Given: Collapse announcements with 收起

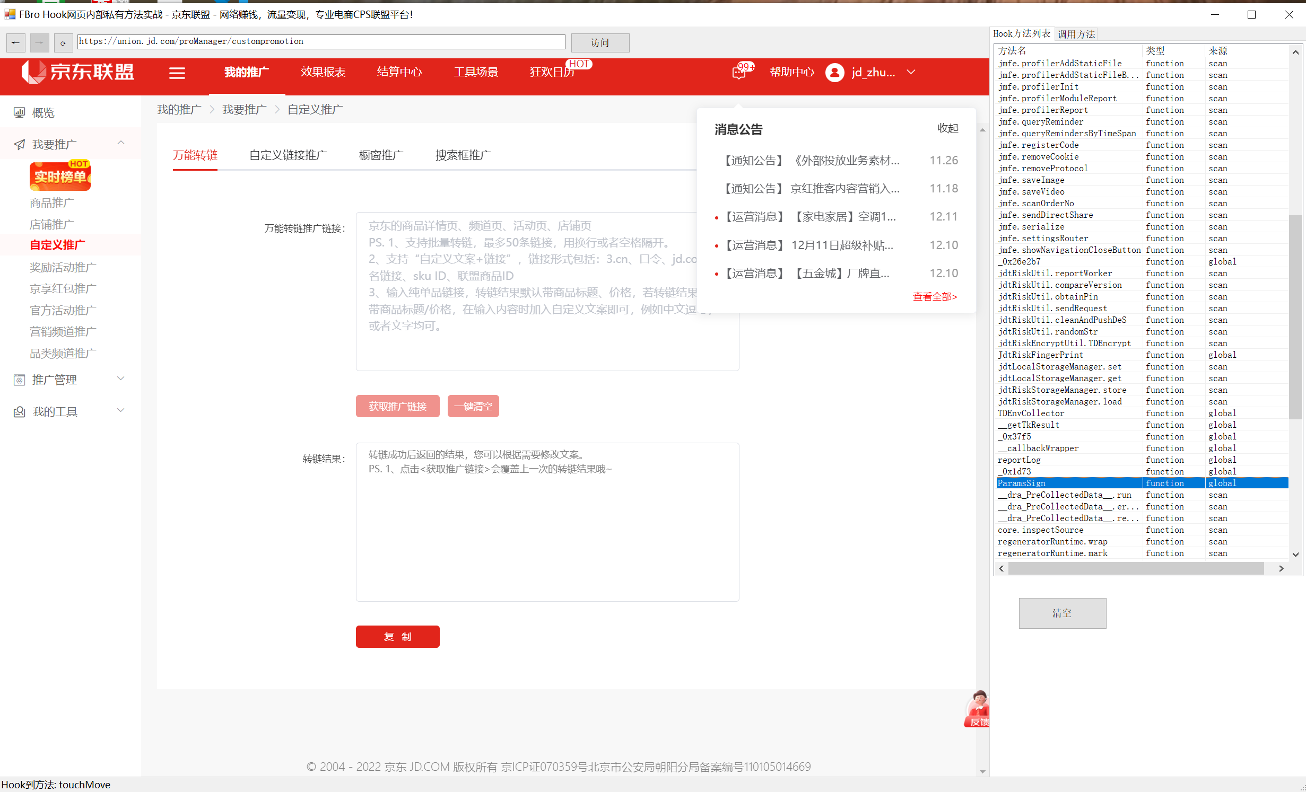Looking at the screenshot, I should click(x=948, y=128).
